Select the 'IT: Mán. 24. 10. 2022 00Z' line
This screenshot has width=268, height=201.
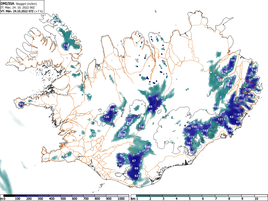pyautogui.click(x=18, y=8)
